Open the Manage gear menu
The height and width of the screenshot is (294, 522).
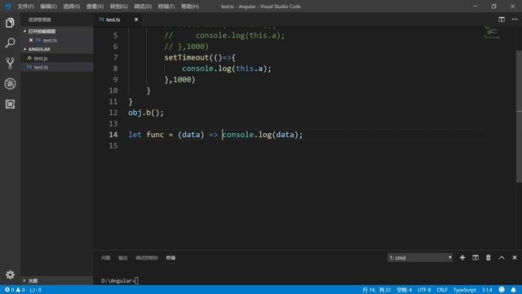tap(10, 274)
